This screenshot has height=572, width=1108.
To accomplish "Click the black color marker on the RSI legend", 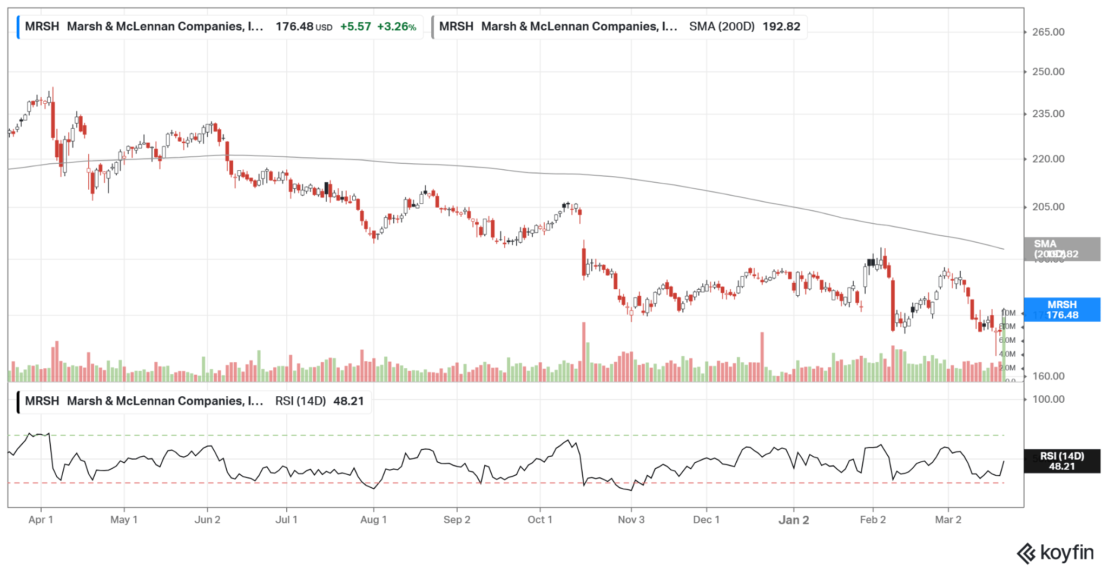I will point(18,402).
